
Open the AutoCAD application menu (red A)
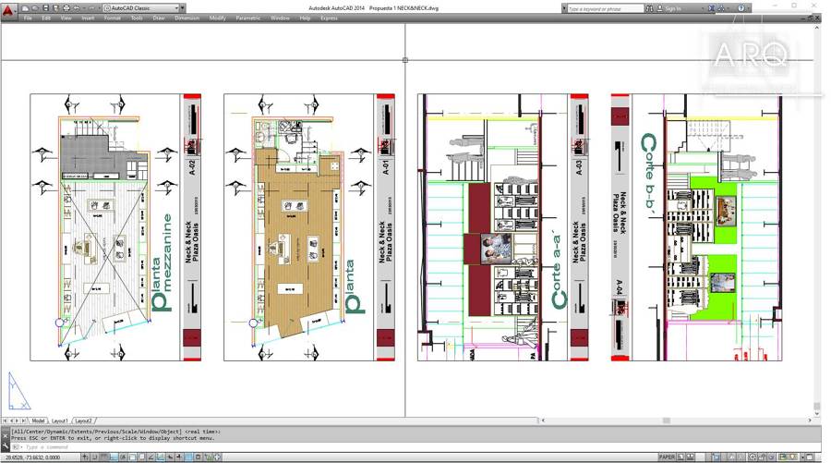[x=7, y=9]
